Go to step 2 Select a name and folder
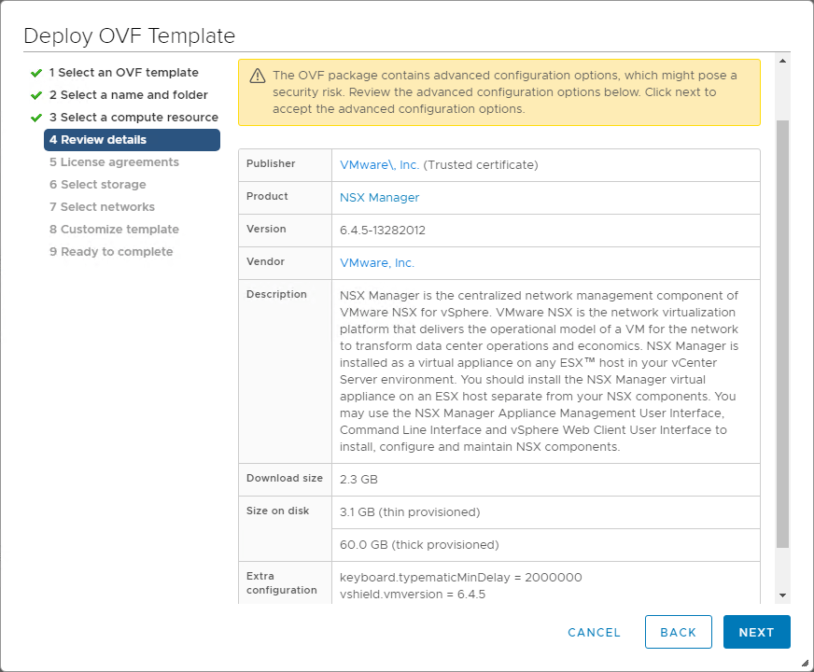The height and width of the screenshot is (672, 814). 128,95
